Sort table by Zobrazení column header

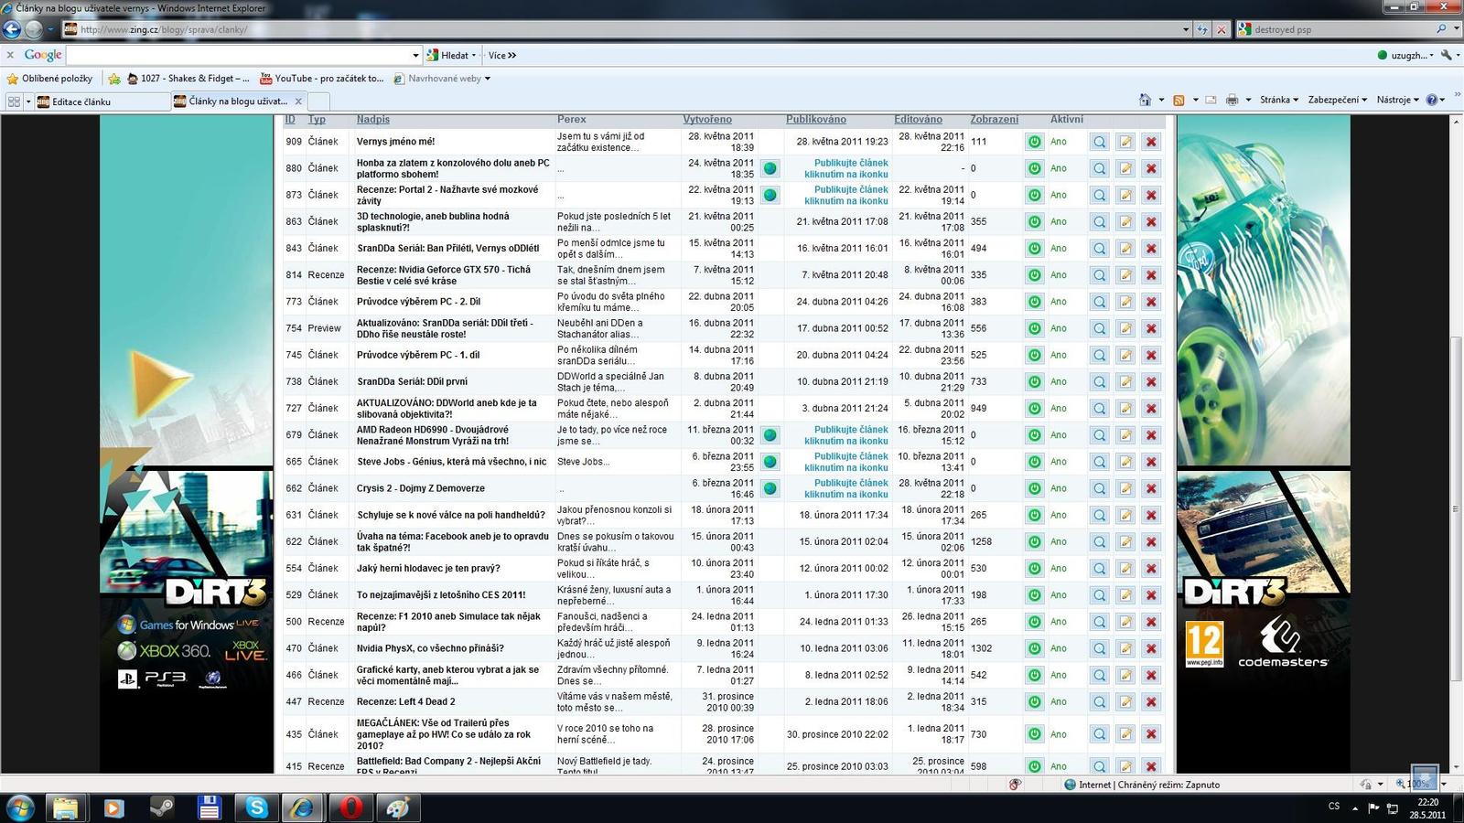tap(994, 120)
